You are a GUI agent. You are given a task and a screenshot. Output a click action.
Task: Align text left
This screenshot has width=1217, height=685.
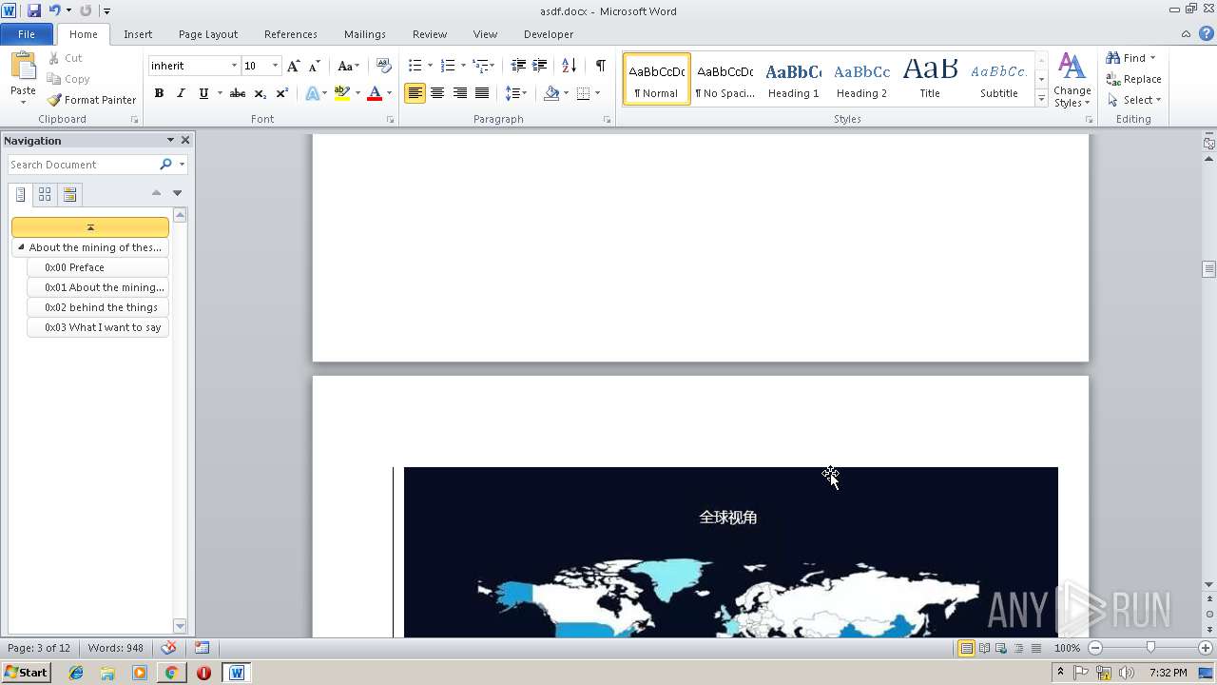pos(415,93)
